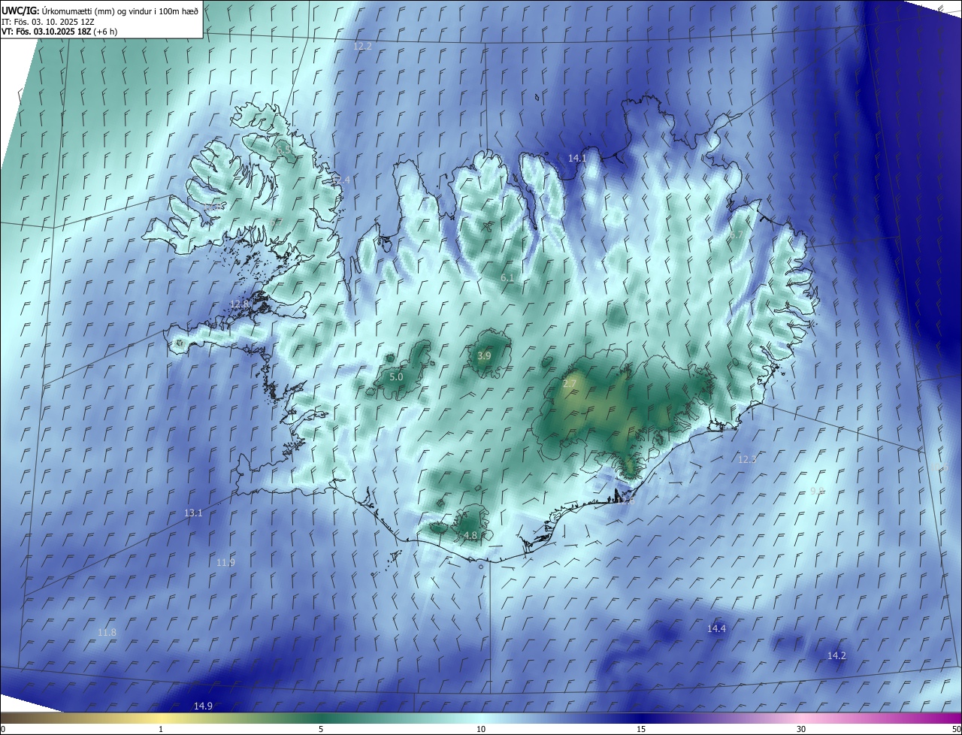Click the 6.1 value label in north Iceland
The image size is (962, 735).
click(x=507, y=278)
